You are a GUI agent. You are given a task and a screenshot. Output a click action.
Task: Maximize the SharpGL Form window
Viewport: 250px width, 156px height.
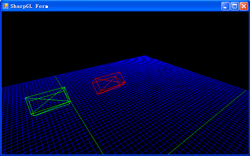click(x=235, y=6)
